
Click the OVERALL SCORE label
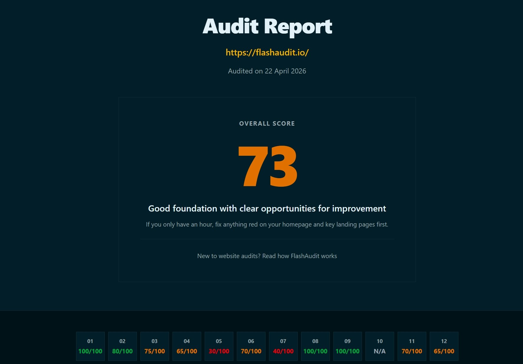tap(266, 123)
